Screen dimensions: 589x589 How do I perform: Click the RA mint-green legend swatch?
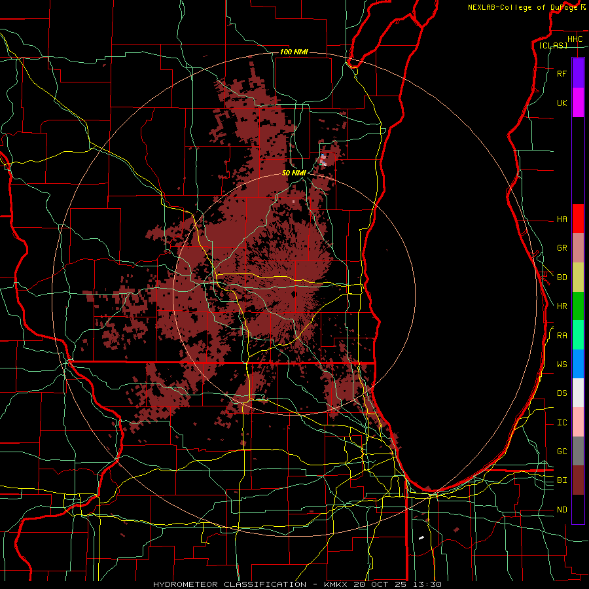click(578, 335)
